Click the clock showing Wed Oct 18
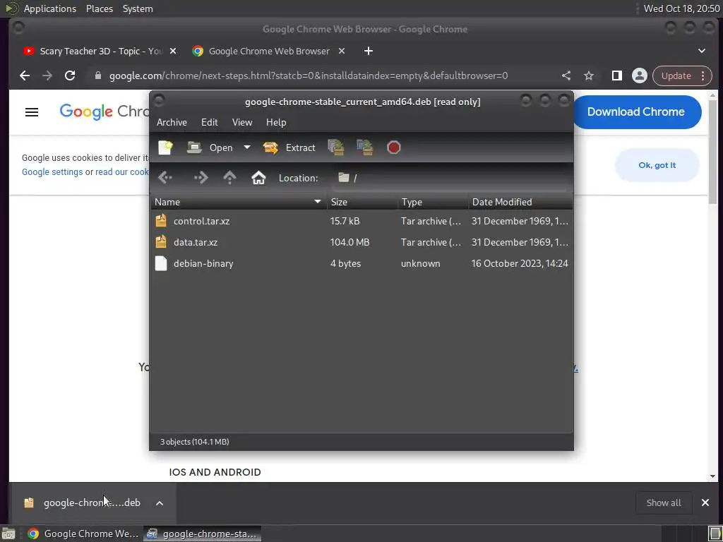This screenshot has height=542, width=723. tap(681, 8)
